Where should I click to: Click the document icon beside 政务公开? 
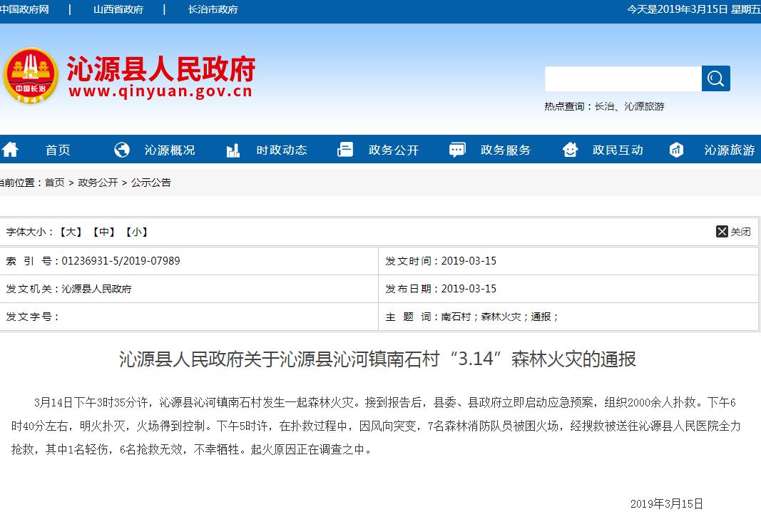coord(345,150)
